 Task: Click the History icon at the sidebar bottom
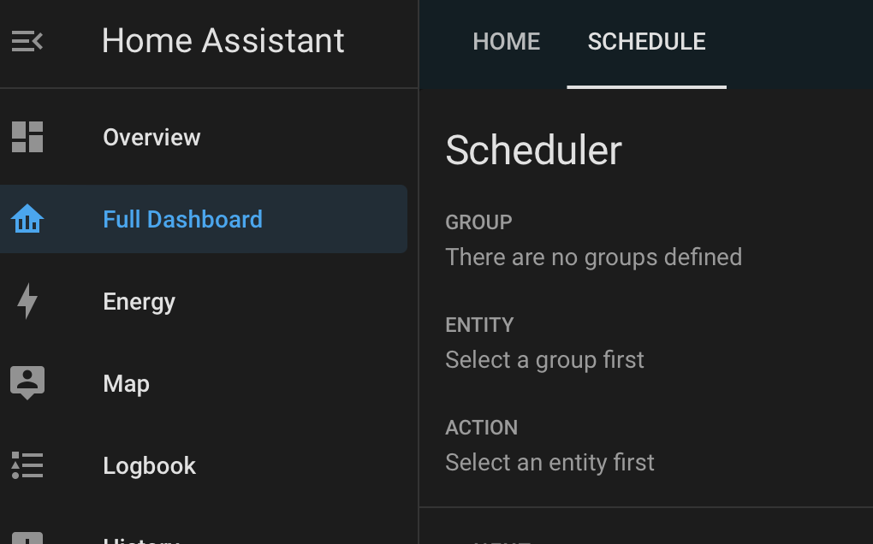click(x=27, y=539)
